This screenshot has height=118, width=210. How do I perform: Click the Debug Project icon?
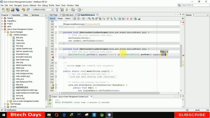click(x=73, y=10)
